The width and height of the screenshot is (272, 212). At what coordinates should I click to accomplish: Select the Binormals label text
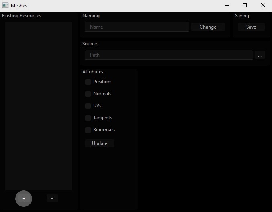coord(104,130)
